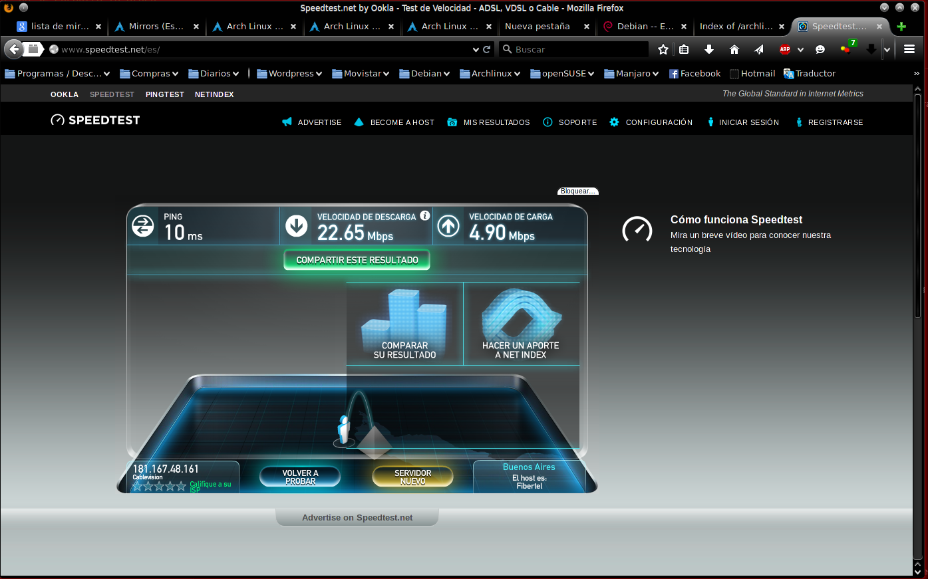Expand the Manjaro bookmarks folder

(x=631, y=74)
